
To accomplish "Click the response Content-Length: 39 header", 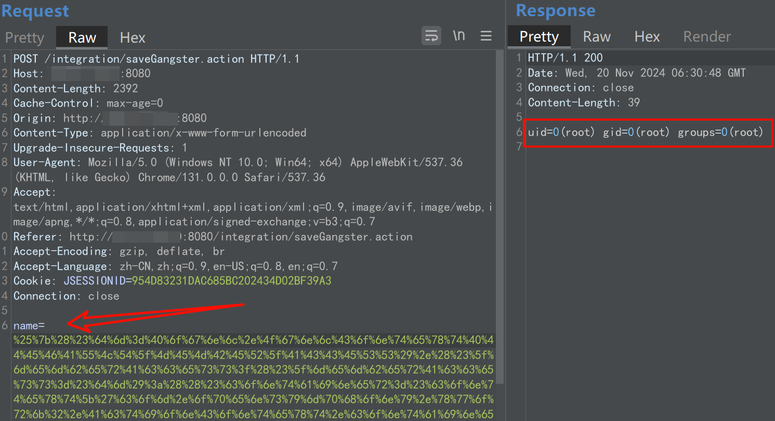I will tap(584, 102).
